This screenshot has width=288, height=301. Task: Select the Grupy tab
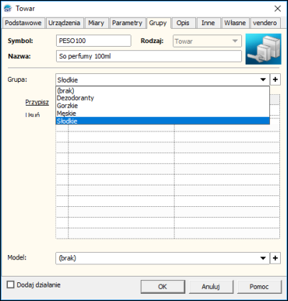(x=158, y=23)
